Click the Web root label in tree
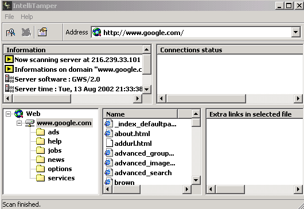 (33, 114)
